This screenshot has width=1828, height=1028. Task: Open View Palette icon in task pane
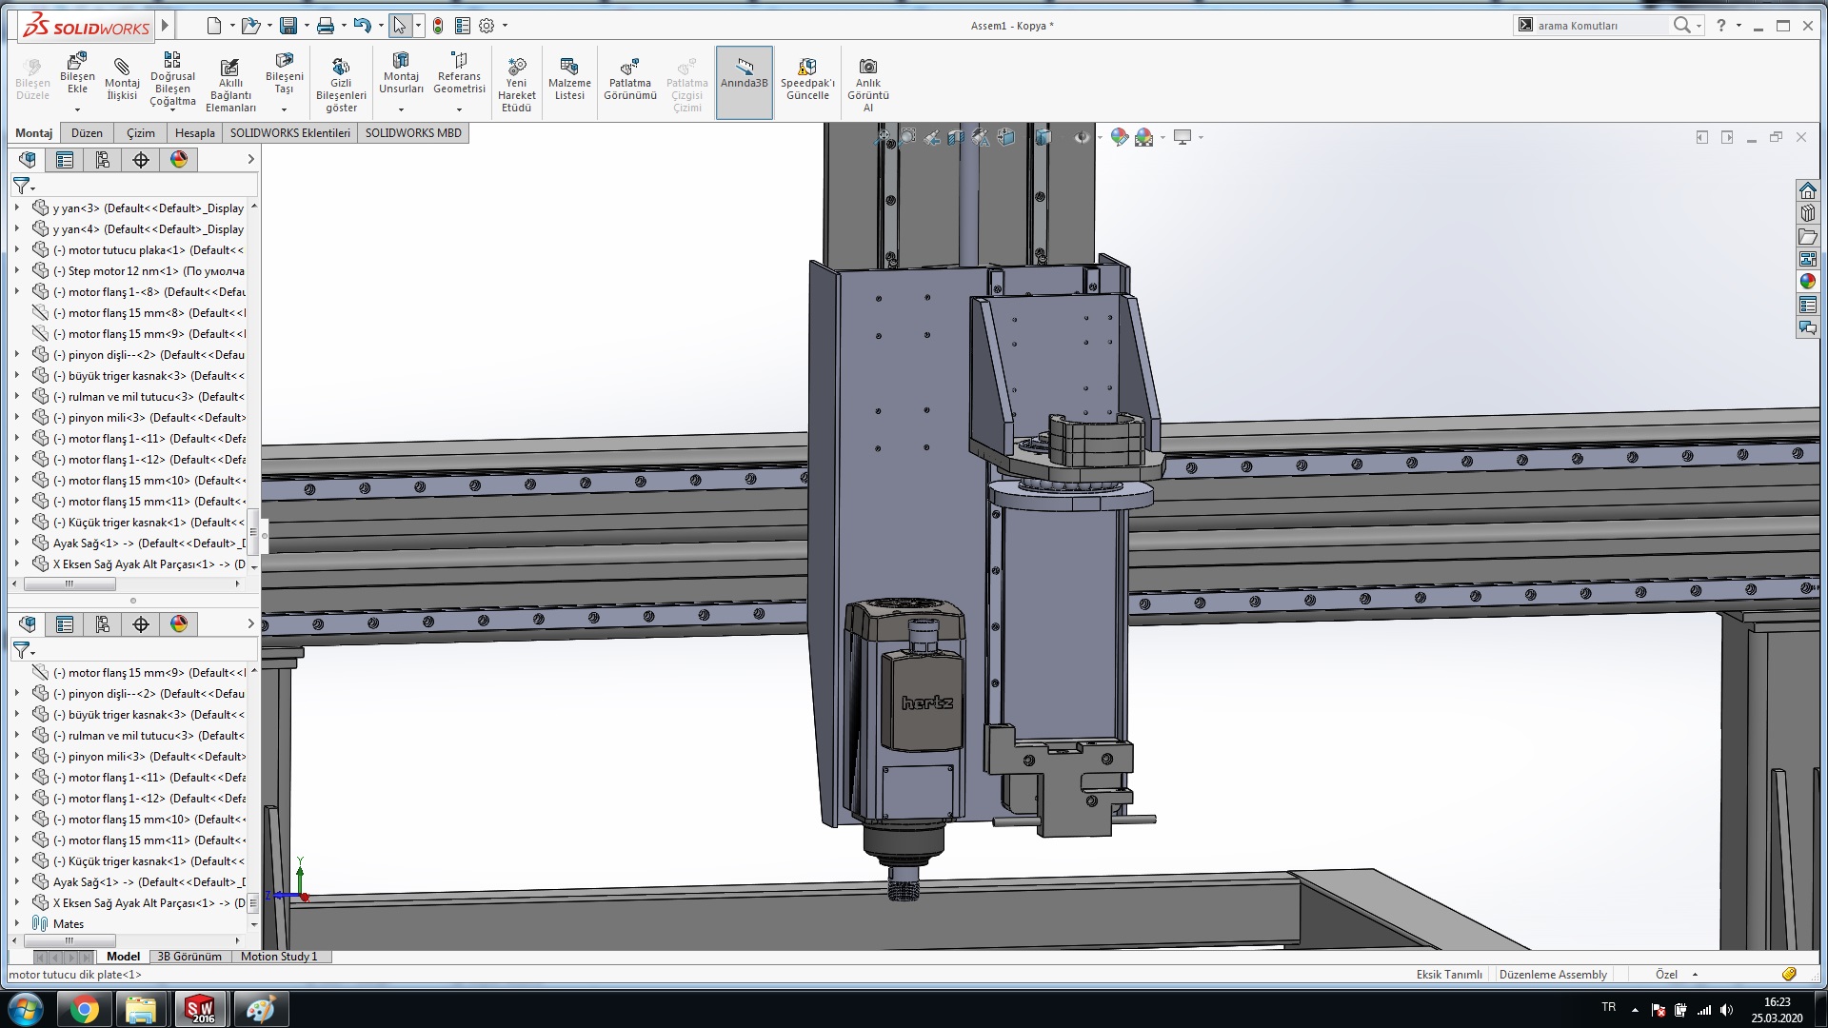[1807, 259]
